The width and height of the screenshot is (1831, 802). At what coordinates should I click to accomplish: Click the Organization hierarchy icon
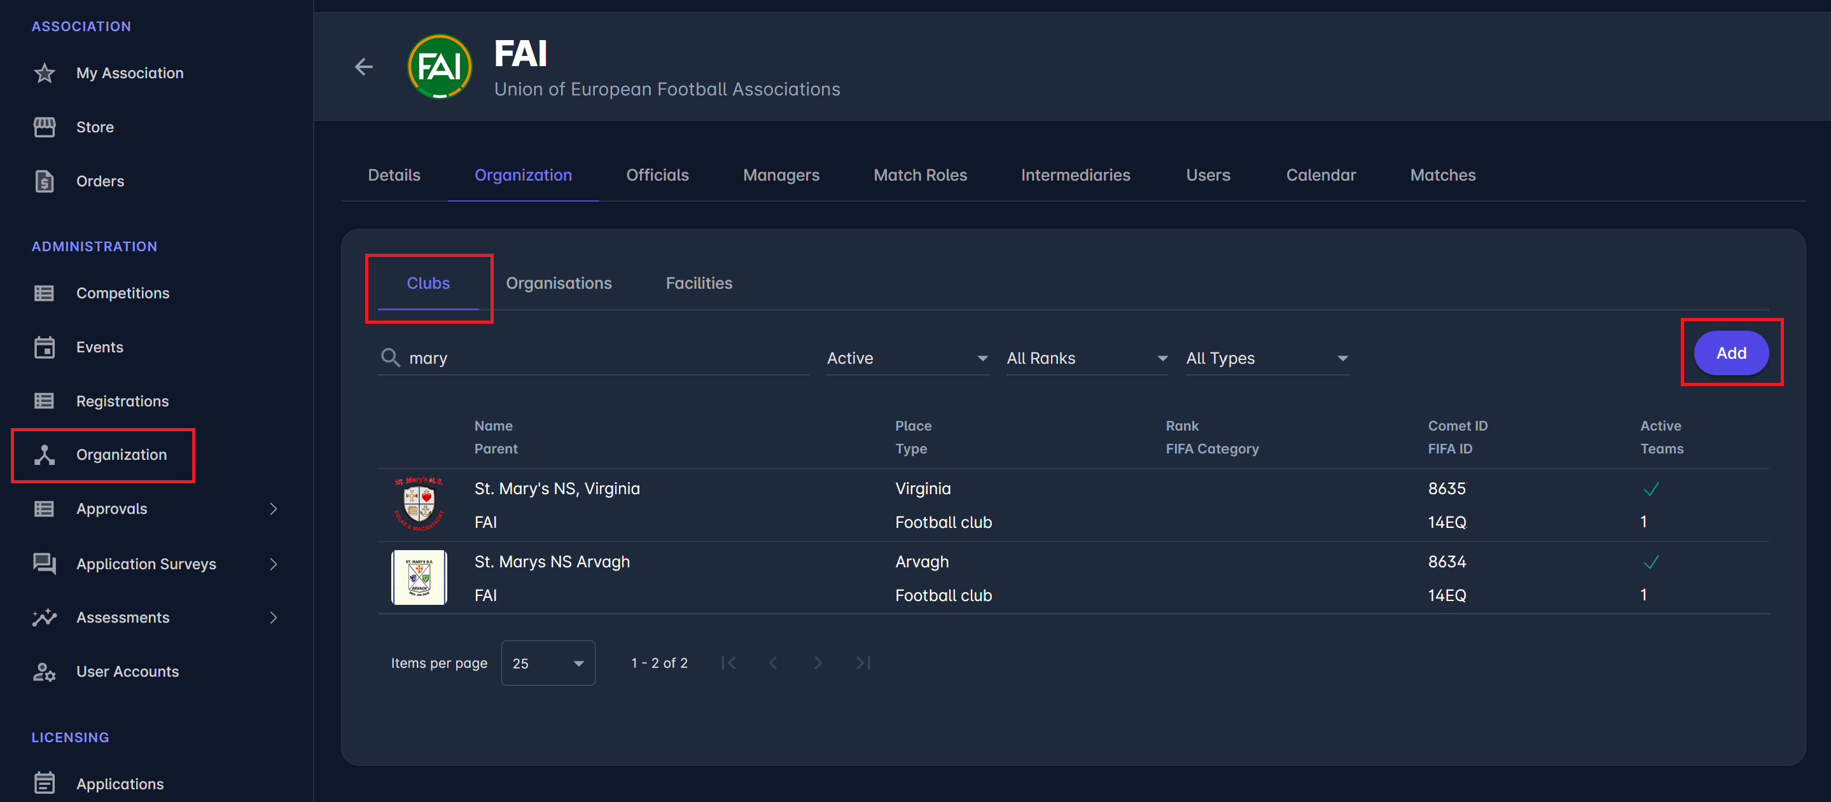44,455
